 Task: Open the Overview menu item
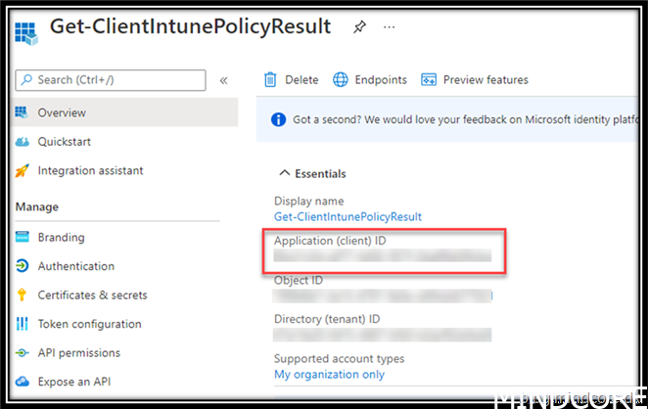pyautogui.click(x=62, y=113)
